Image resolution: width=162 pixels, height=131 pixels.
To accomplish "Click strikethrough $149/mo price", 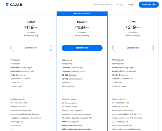I will click(31, 32).
